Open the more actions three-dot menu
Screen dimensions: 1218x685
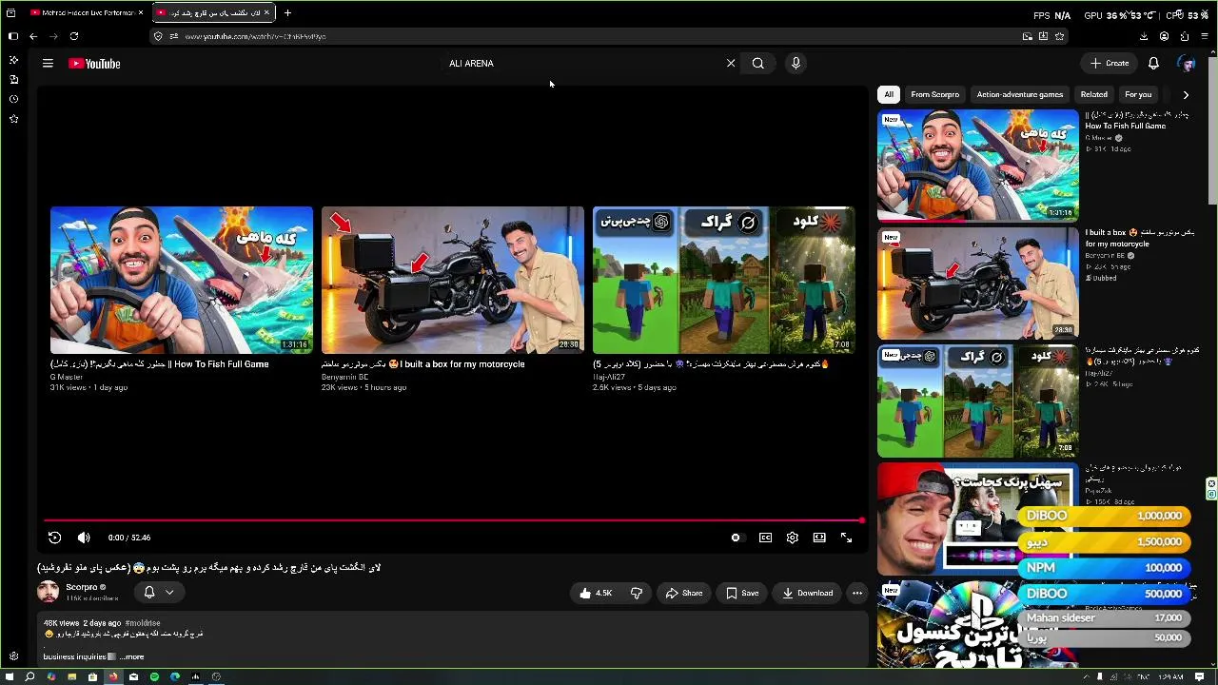pyautogui.click(x=857, y=593)
